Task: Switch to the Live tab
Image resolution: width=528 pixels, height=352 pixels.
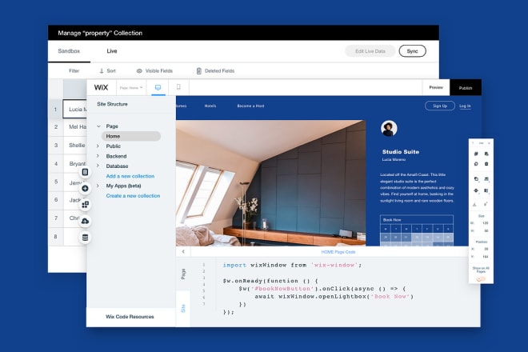Action: (112, 51)
